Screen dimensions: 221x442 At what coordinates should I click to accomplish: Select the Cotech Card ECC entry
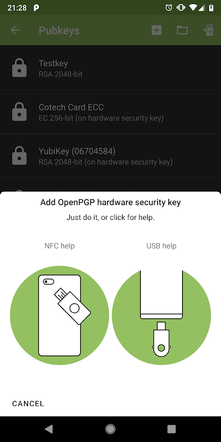[110, 112]
